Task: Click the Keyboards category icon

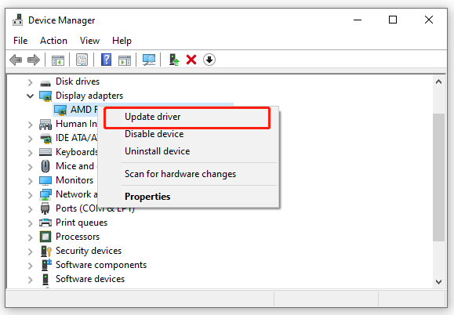Action: [45, 152]
